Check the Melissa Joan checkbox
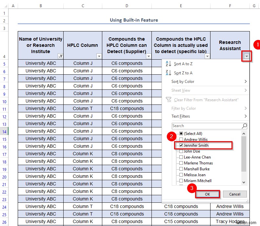 [181, 175]
